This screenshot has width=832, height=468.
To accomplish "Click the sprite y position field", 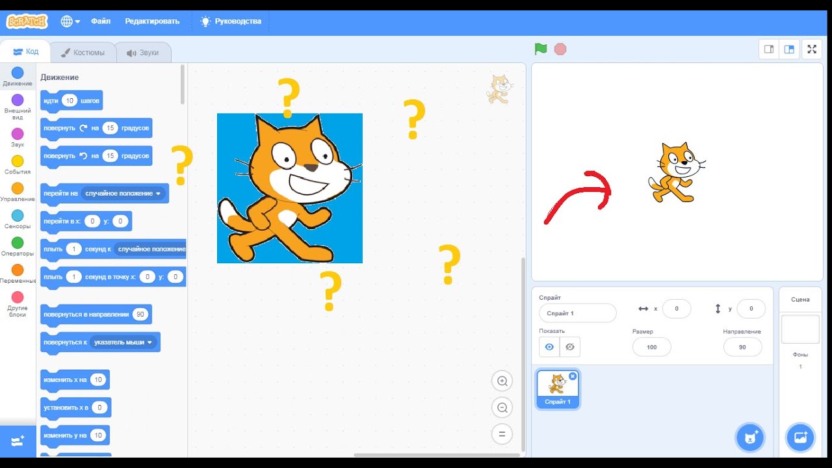I will [x=751, y=309].
